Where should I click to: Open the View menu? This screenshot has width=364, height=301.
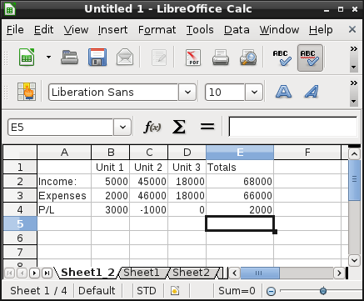pos(76,29)
